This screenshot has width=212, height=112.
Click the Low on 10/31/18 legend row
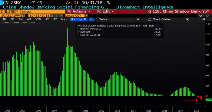tap(90, 35)
